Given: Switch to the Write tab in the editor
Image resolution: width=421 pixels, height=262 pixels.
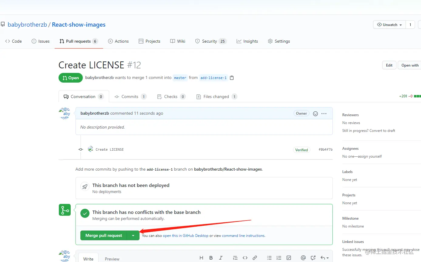Looking at the screenshot, I should tap(88, 259).
